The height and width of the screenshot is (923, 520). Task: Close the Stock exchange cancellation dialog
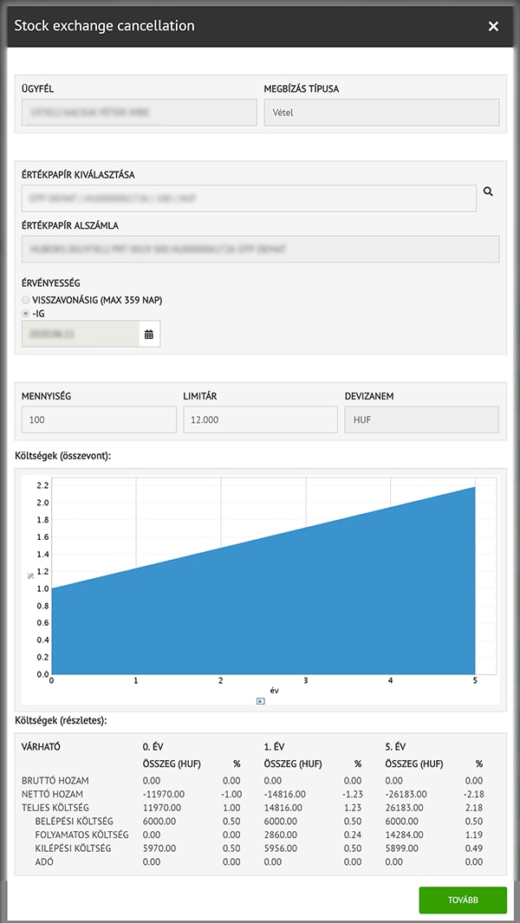[493, 26]
